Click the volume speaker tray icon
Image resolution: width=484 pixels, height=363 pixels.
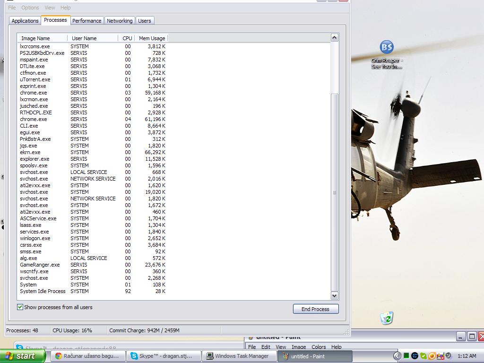[449, 355]
